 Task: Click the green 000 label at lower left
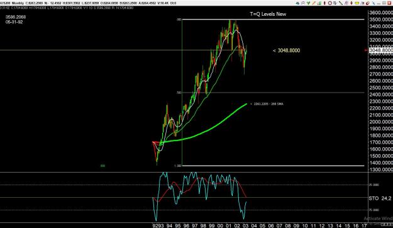point(102,166)
